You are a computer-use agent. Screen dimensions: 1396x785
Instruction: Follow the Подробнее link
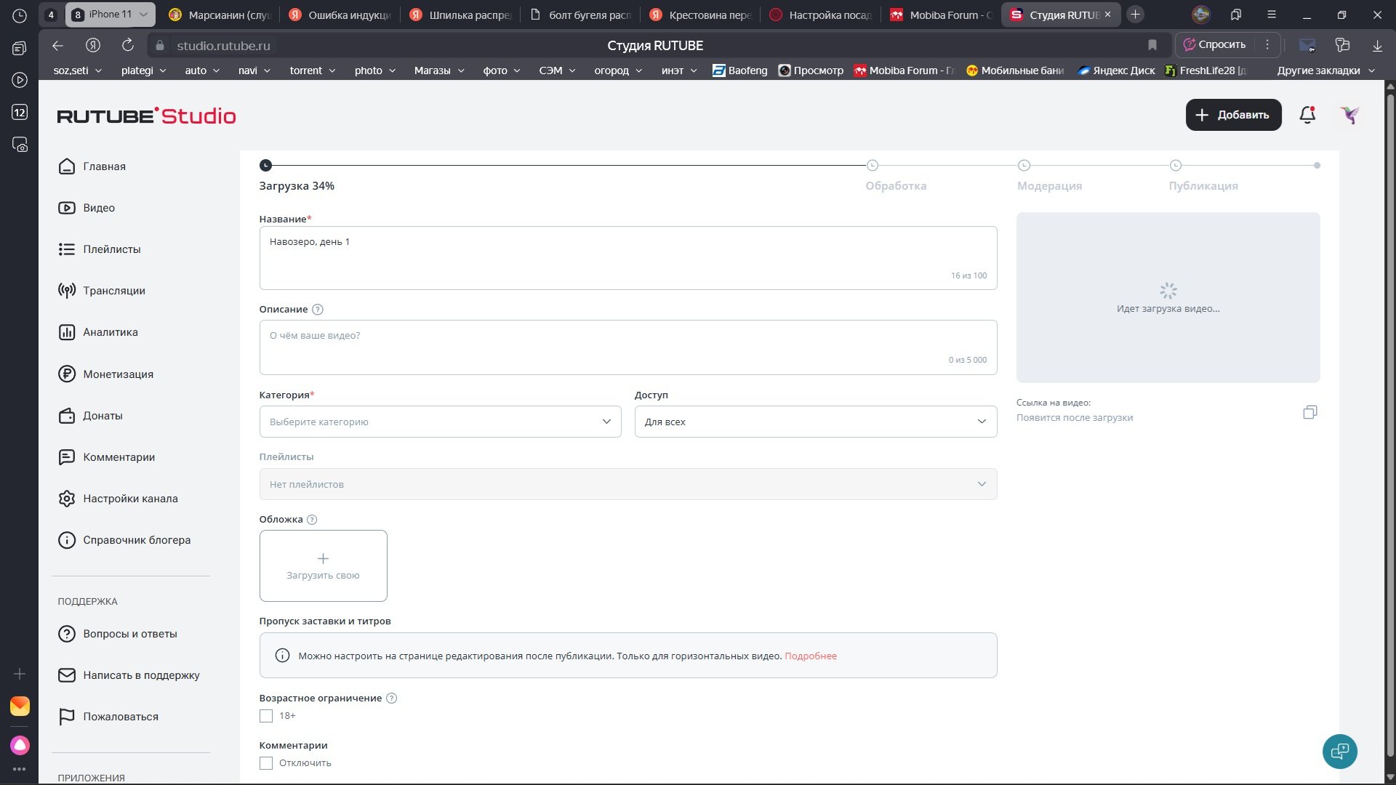810,656
